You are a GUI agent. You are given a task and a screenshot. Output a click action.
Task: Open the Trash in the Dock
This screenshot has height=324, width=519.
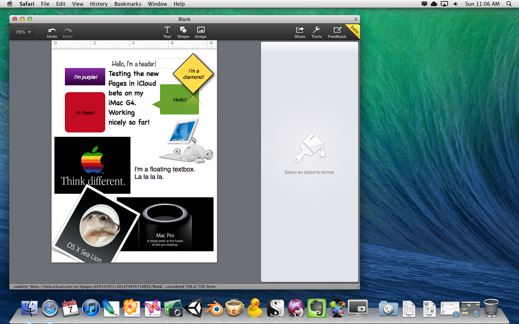(x=491, y=308)
